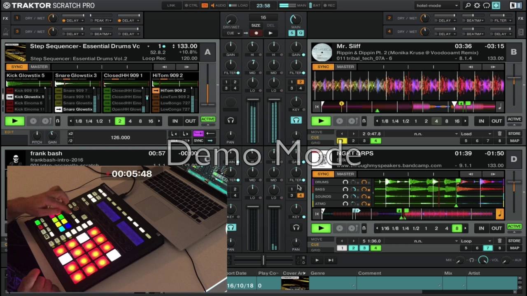Toggle fullscreen layout icon in the header
Image resolution: width=527 pixels, height=296 pixels.
tap(496, 5)
